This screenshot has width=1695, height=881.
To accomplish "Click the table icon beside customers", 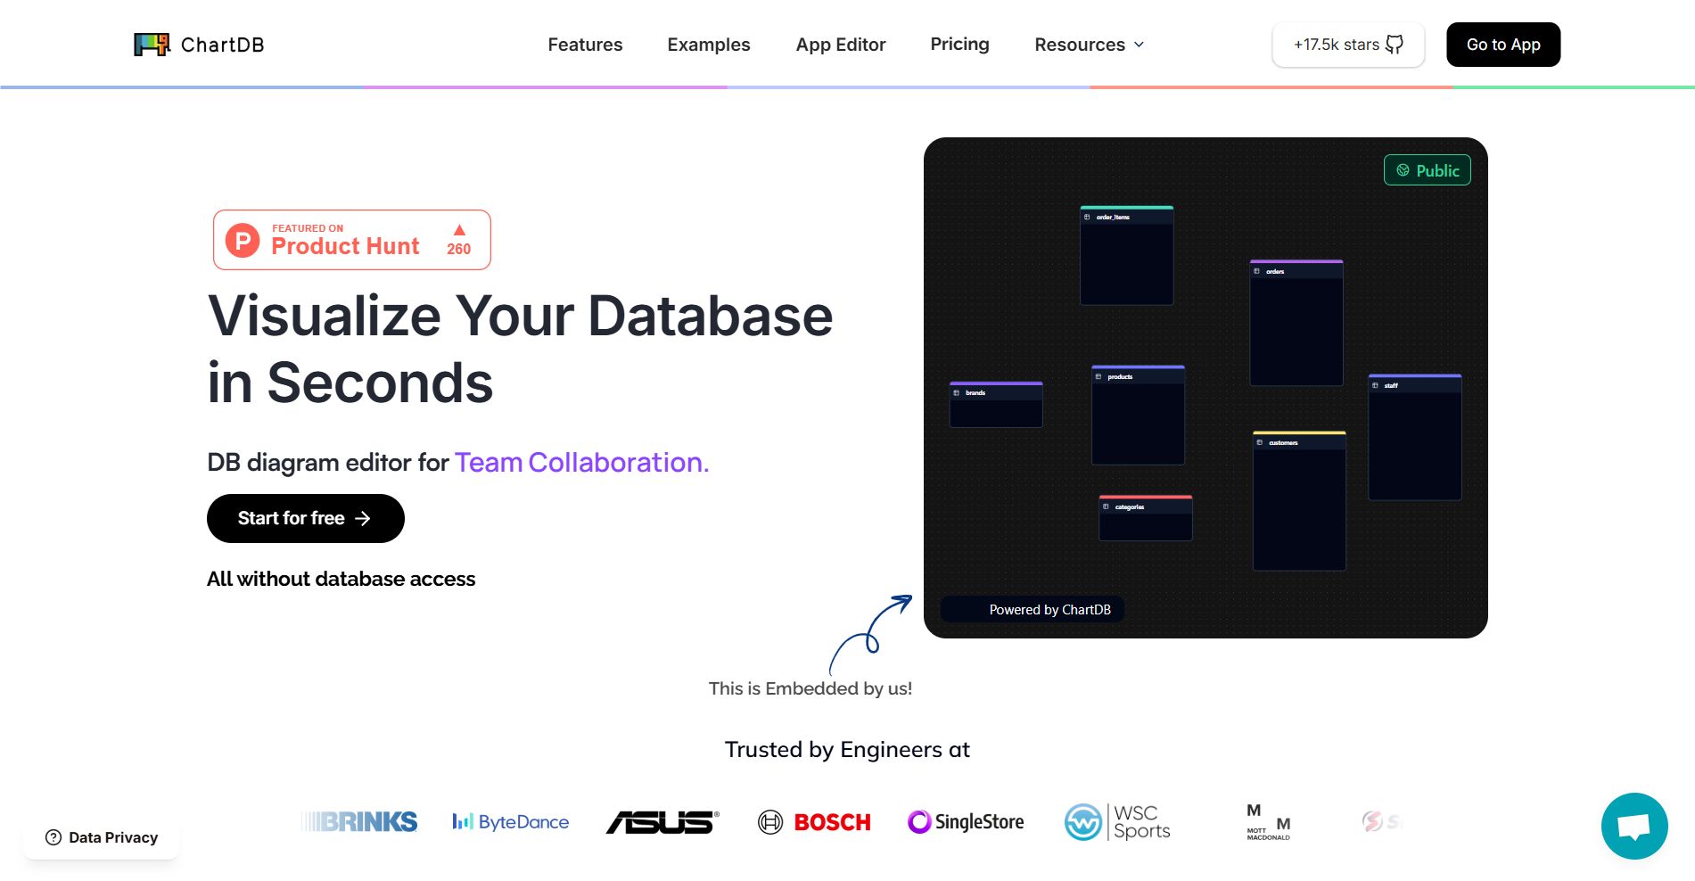I will click(x=1260, y=442).
